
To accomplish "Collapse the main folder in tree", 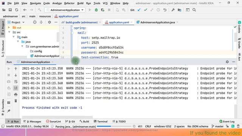I will point(14,37).
